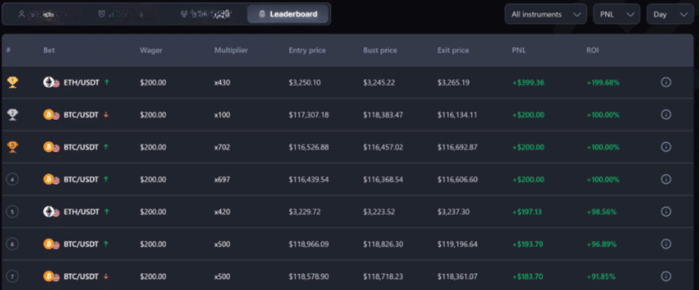Click the bust price $3,245.22

tap(379, 83)
